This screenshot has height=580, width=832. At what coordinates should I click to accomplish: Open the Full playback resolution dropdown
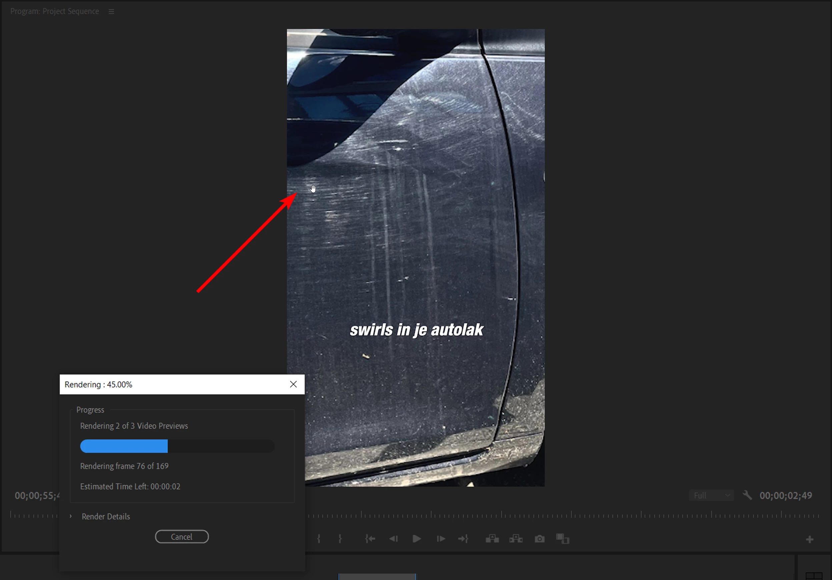pyautogui.click(x=711, y=495)
